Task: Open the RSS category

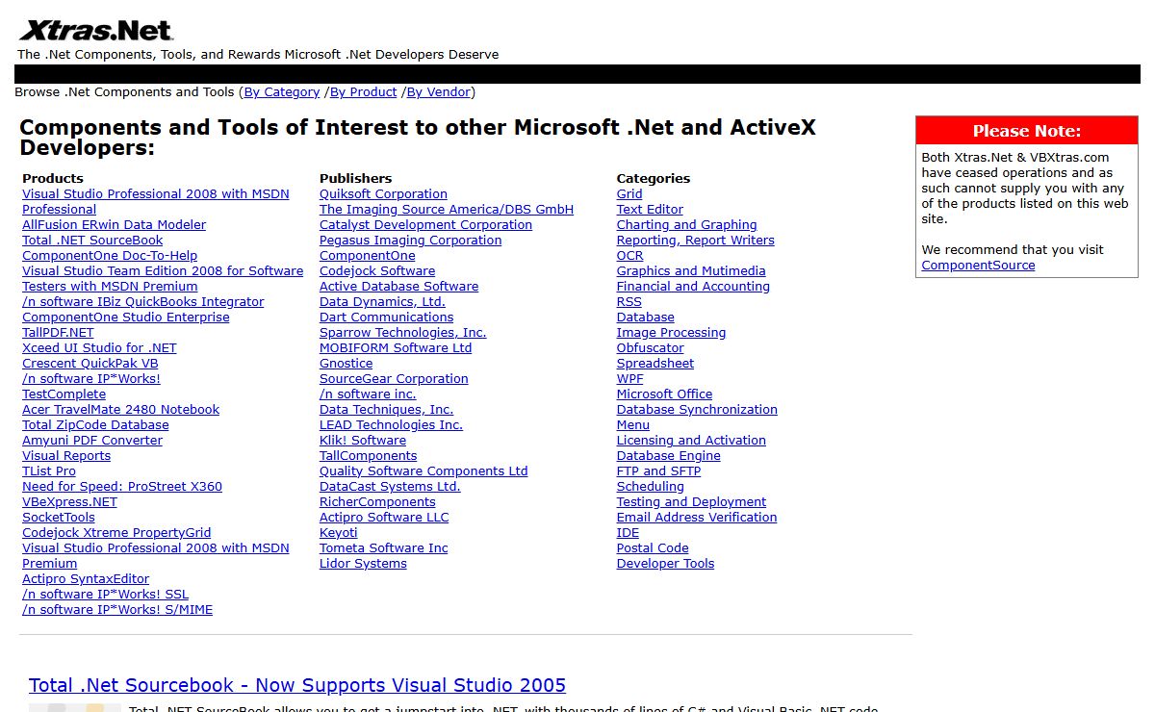Action: click(x=629, y=302)
